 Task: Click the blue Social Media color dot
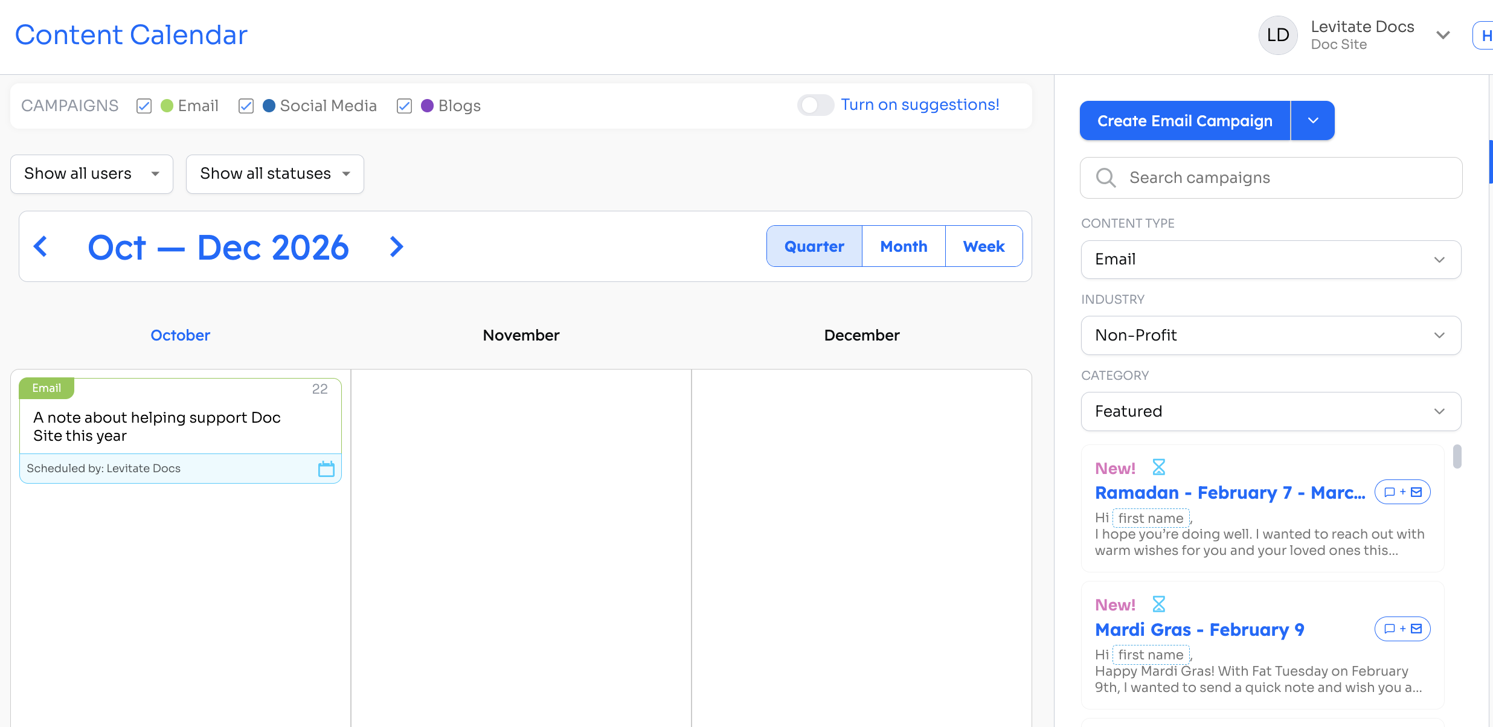[x=269, y=106]
